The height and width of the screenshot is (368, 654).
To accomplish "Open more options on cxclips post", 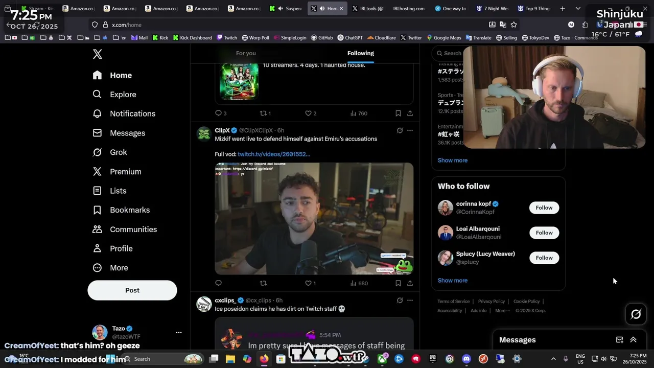I will (x=410, y=300).
